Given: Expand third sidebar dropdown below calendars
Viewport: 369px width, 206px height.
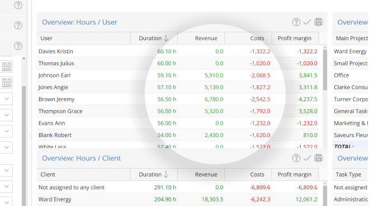Looking at the screenshot, I should (7, 131).
